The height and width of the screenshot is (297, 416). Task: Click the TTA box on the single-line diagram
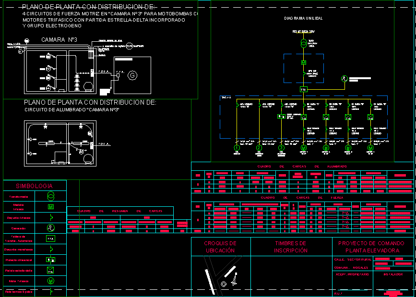tap(303, 89)
